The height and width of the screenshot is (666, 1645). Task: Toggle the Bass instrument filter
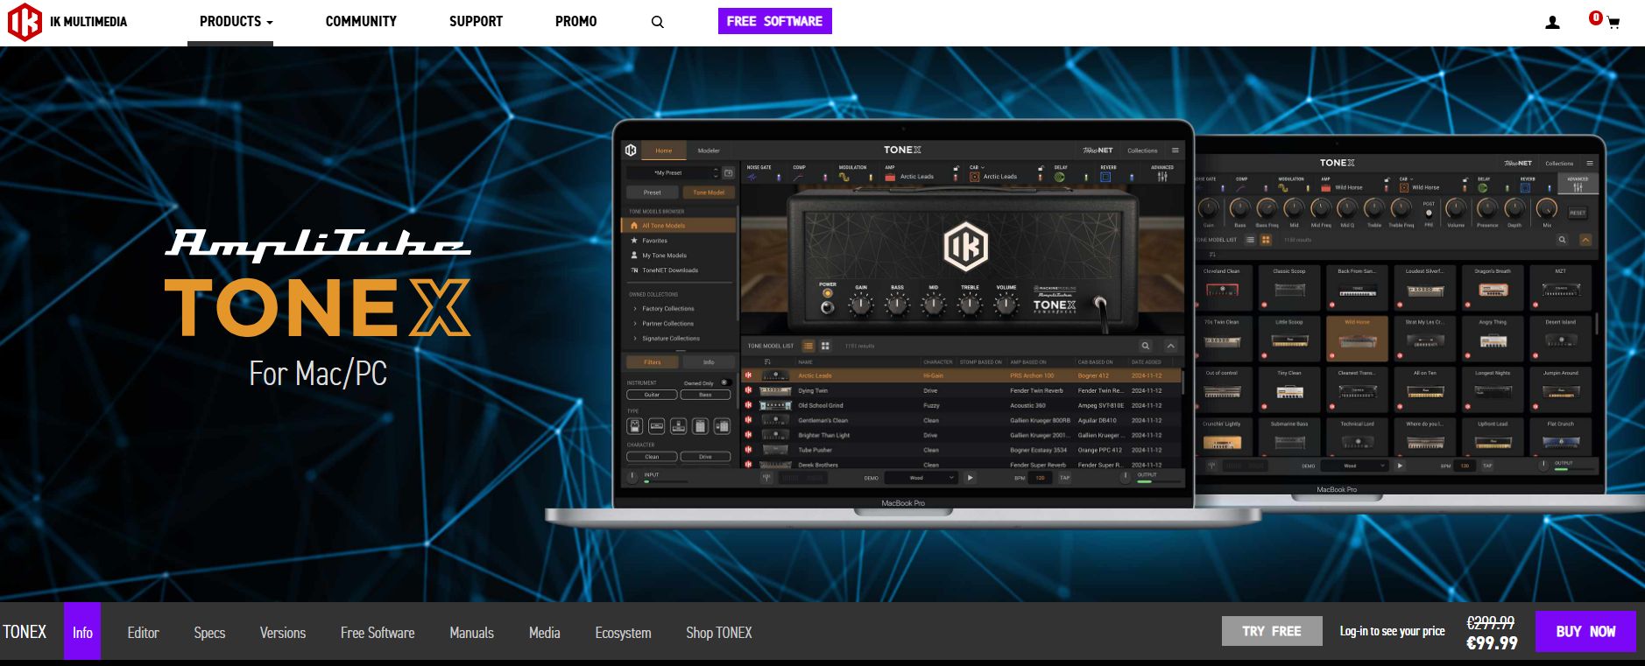point(705,395)
